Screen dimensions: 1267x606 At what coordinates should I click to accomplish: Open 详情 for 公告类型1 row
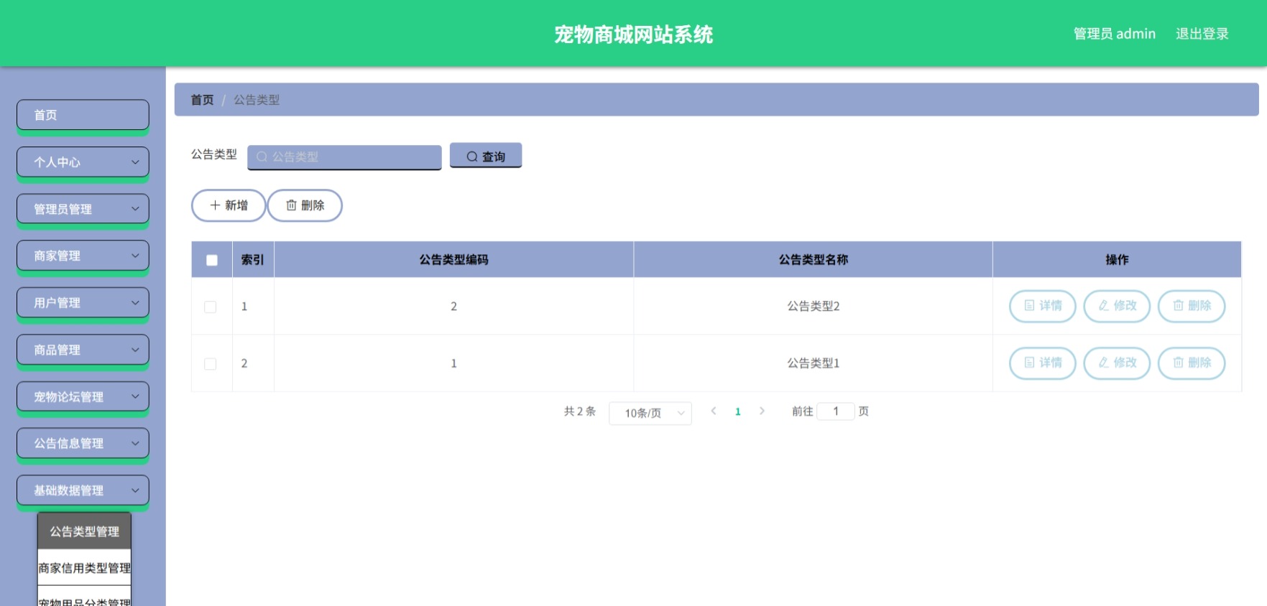point(1043,363)
